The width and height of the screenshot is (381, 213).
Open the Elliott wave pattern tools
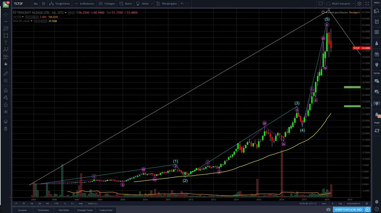point(6,50)
